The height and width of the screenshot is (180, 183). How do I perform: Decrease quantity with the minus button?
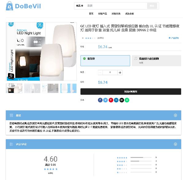[100, 72]
